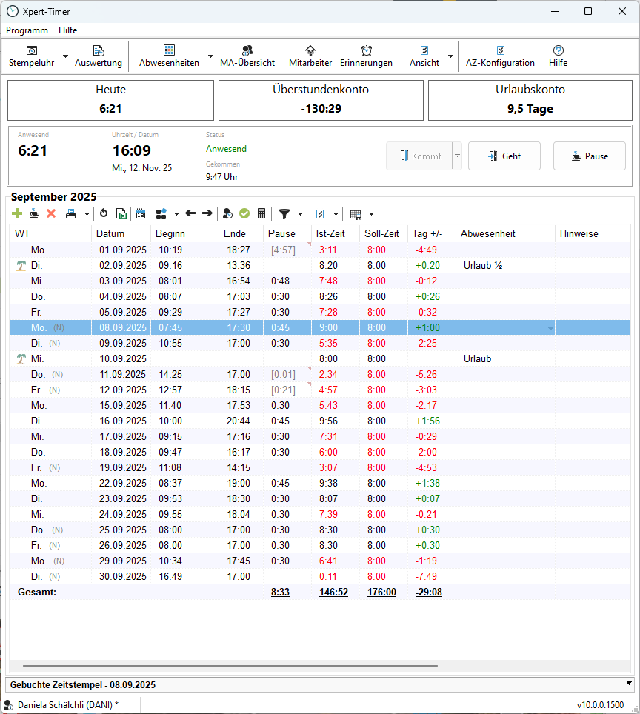Screen dimensions: 640x714
Task: Click the refresh arrow icon in month toolbar
Action: pyautogui.click(x=104, y=213)
